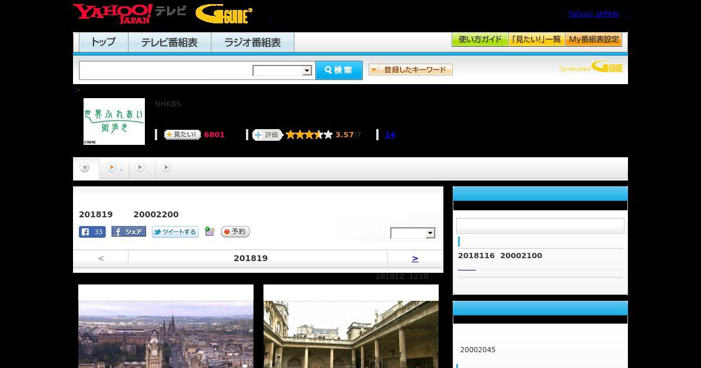This screenshot has width=701, height=368.
Task: Add program with 見たい! button
Action: [x=182, y=134]
